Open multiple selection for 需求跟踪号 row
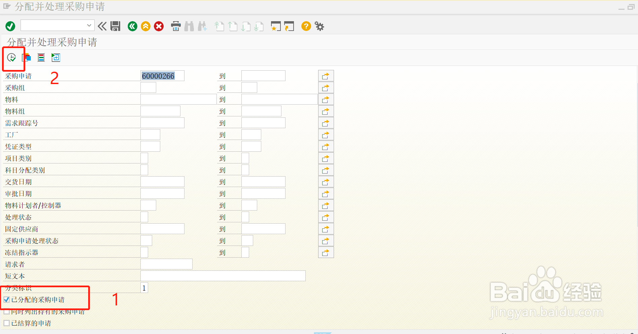 pos(326,123)
